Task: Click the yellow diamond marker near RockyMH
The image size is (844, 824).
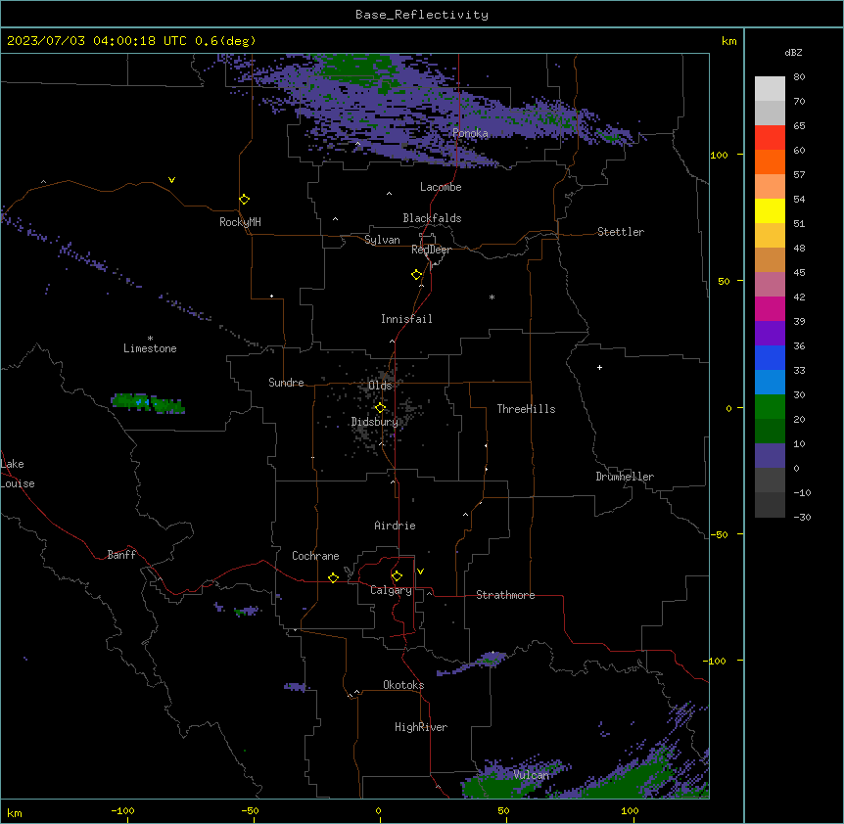Action: click(245, 200)
